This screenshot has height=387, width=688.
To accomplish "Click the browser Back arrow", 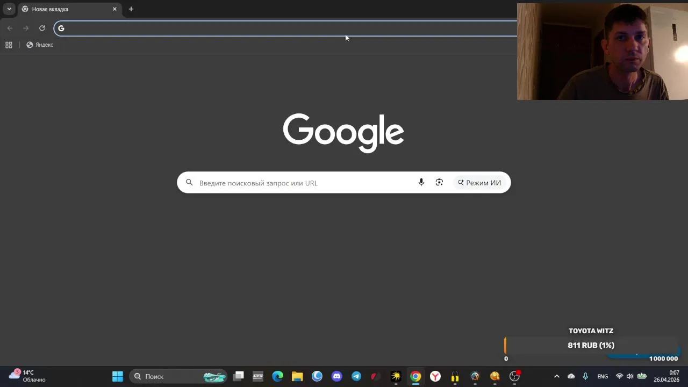I will tap(10, 28).
